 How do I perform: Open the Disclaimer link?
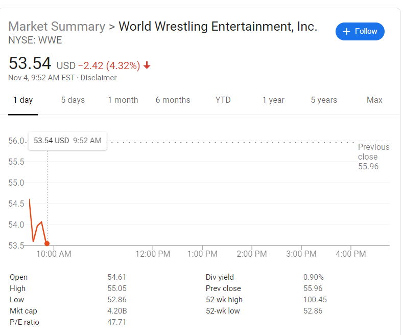[x=99, y=78]
